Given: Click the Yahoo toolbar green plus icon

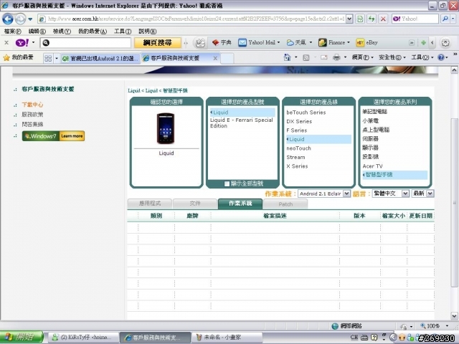Looking at the screenshot, I should (x=423, y=43).
